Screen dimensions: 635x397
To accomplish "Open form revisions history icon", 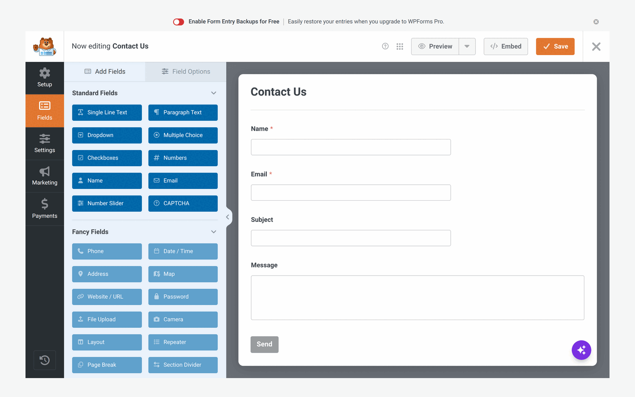I will pos(45,360).
